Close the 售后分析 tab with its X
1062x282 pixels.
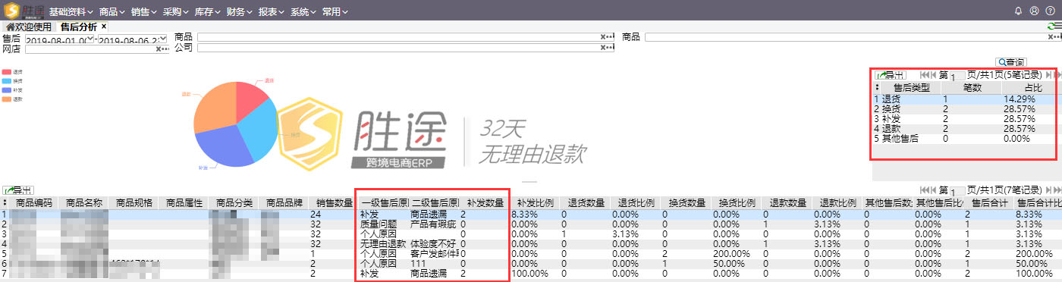(x=104, y=27)
